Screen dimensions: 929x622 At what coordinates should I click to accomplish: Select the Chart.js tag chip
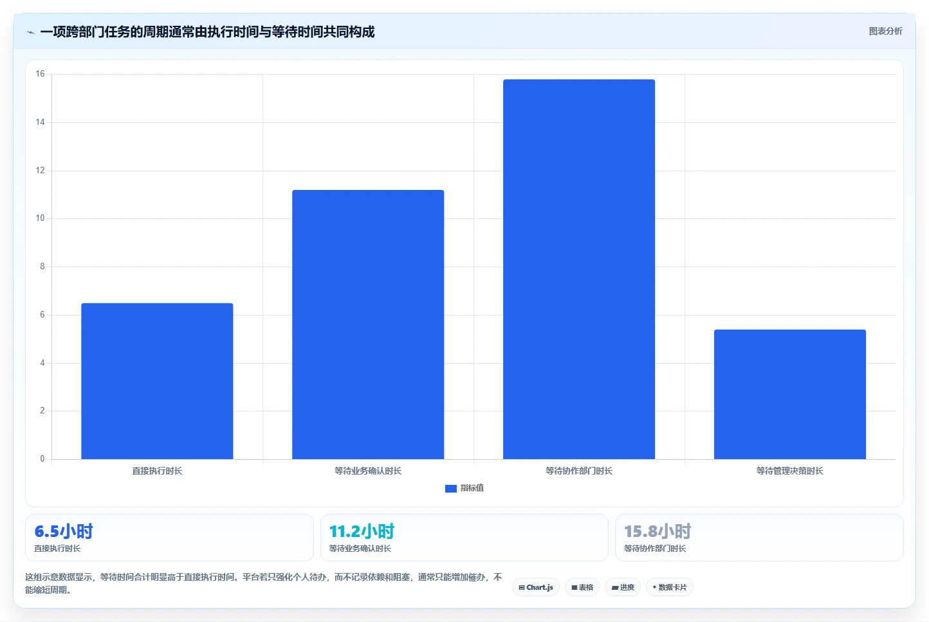pos(536,587)
